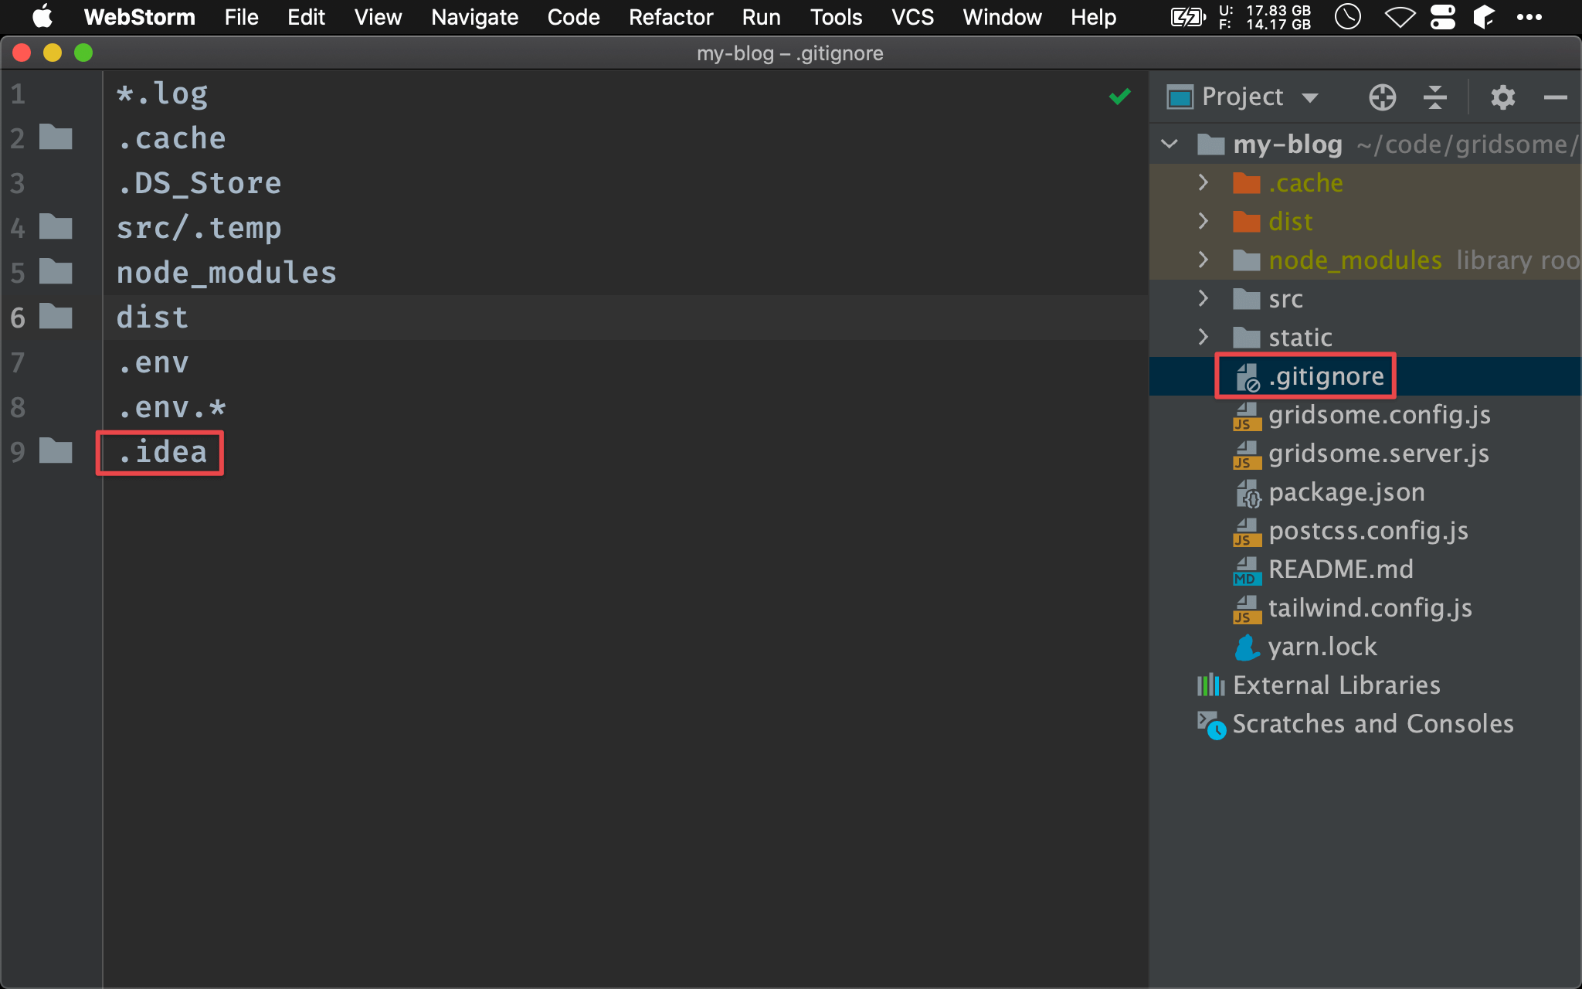Screen dimensions: 1582x989
Task: Open the Project view dropdown arrow
Action: pos(1309,98)
